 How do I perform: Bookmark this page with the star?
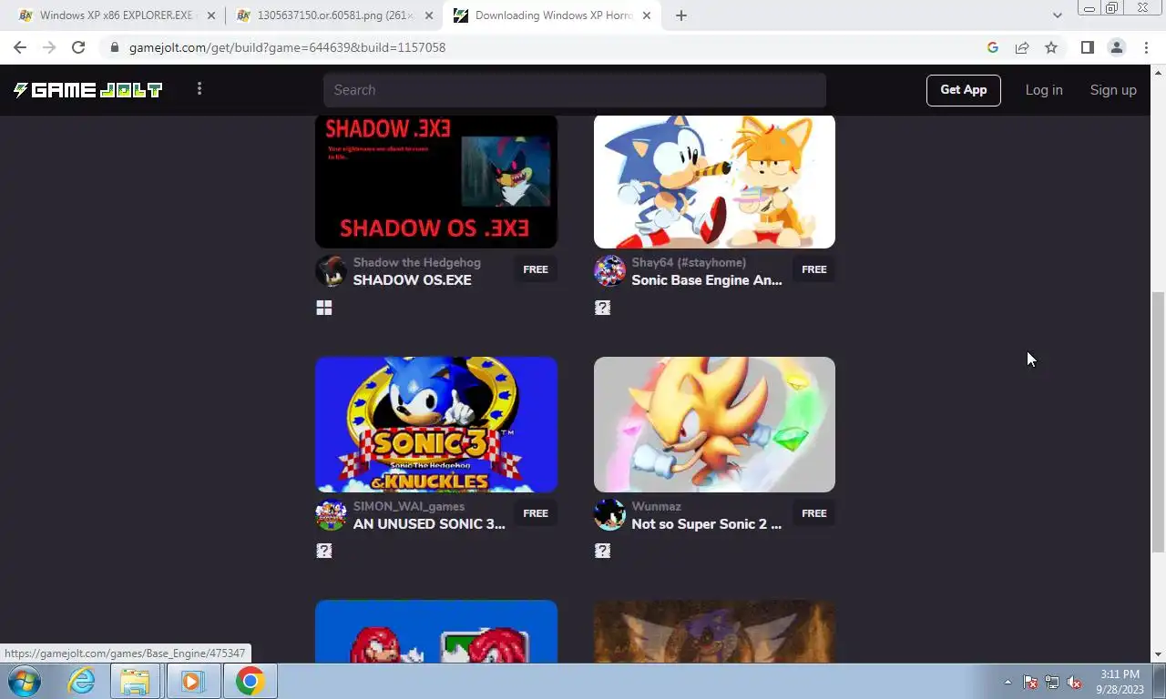tap(1051, 47)
